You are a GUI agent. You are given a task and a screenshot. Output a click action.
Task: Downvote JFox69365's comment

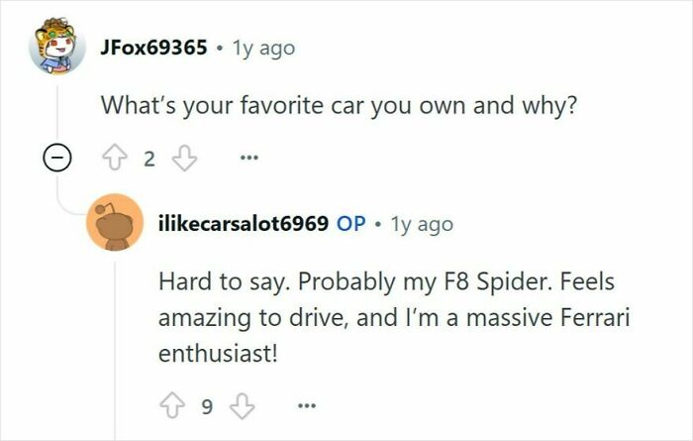184,158
